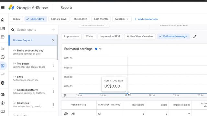Screen dimensions: 207x116
Task: Select the Last 30 days range
Action: point(59,19)
